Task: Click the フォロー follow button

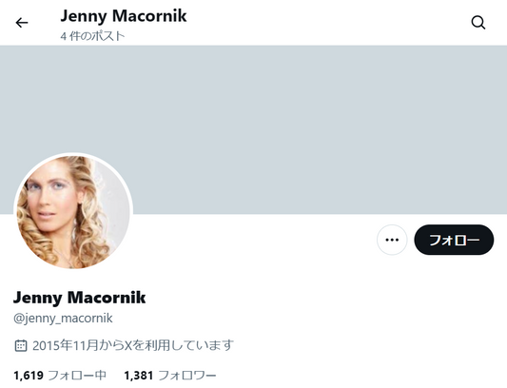Action: (454, 240)
